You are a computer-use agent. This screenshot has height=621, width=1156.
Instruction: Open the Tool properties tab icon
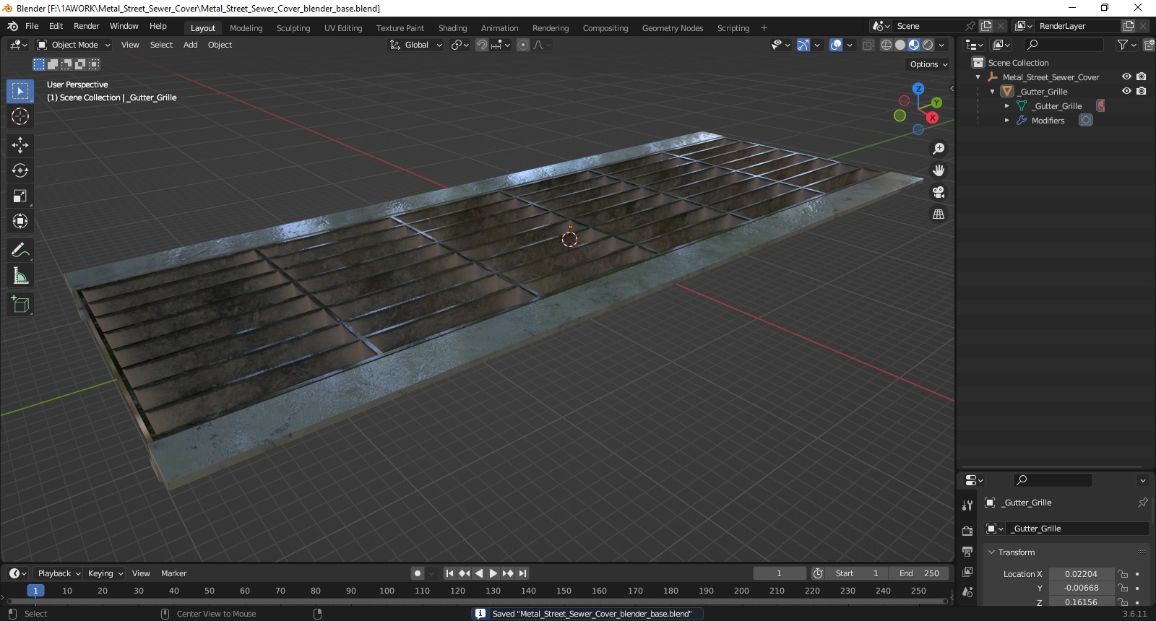[967, 505]
